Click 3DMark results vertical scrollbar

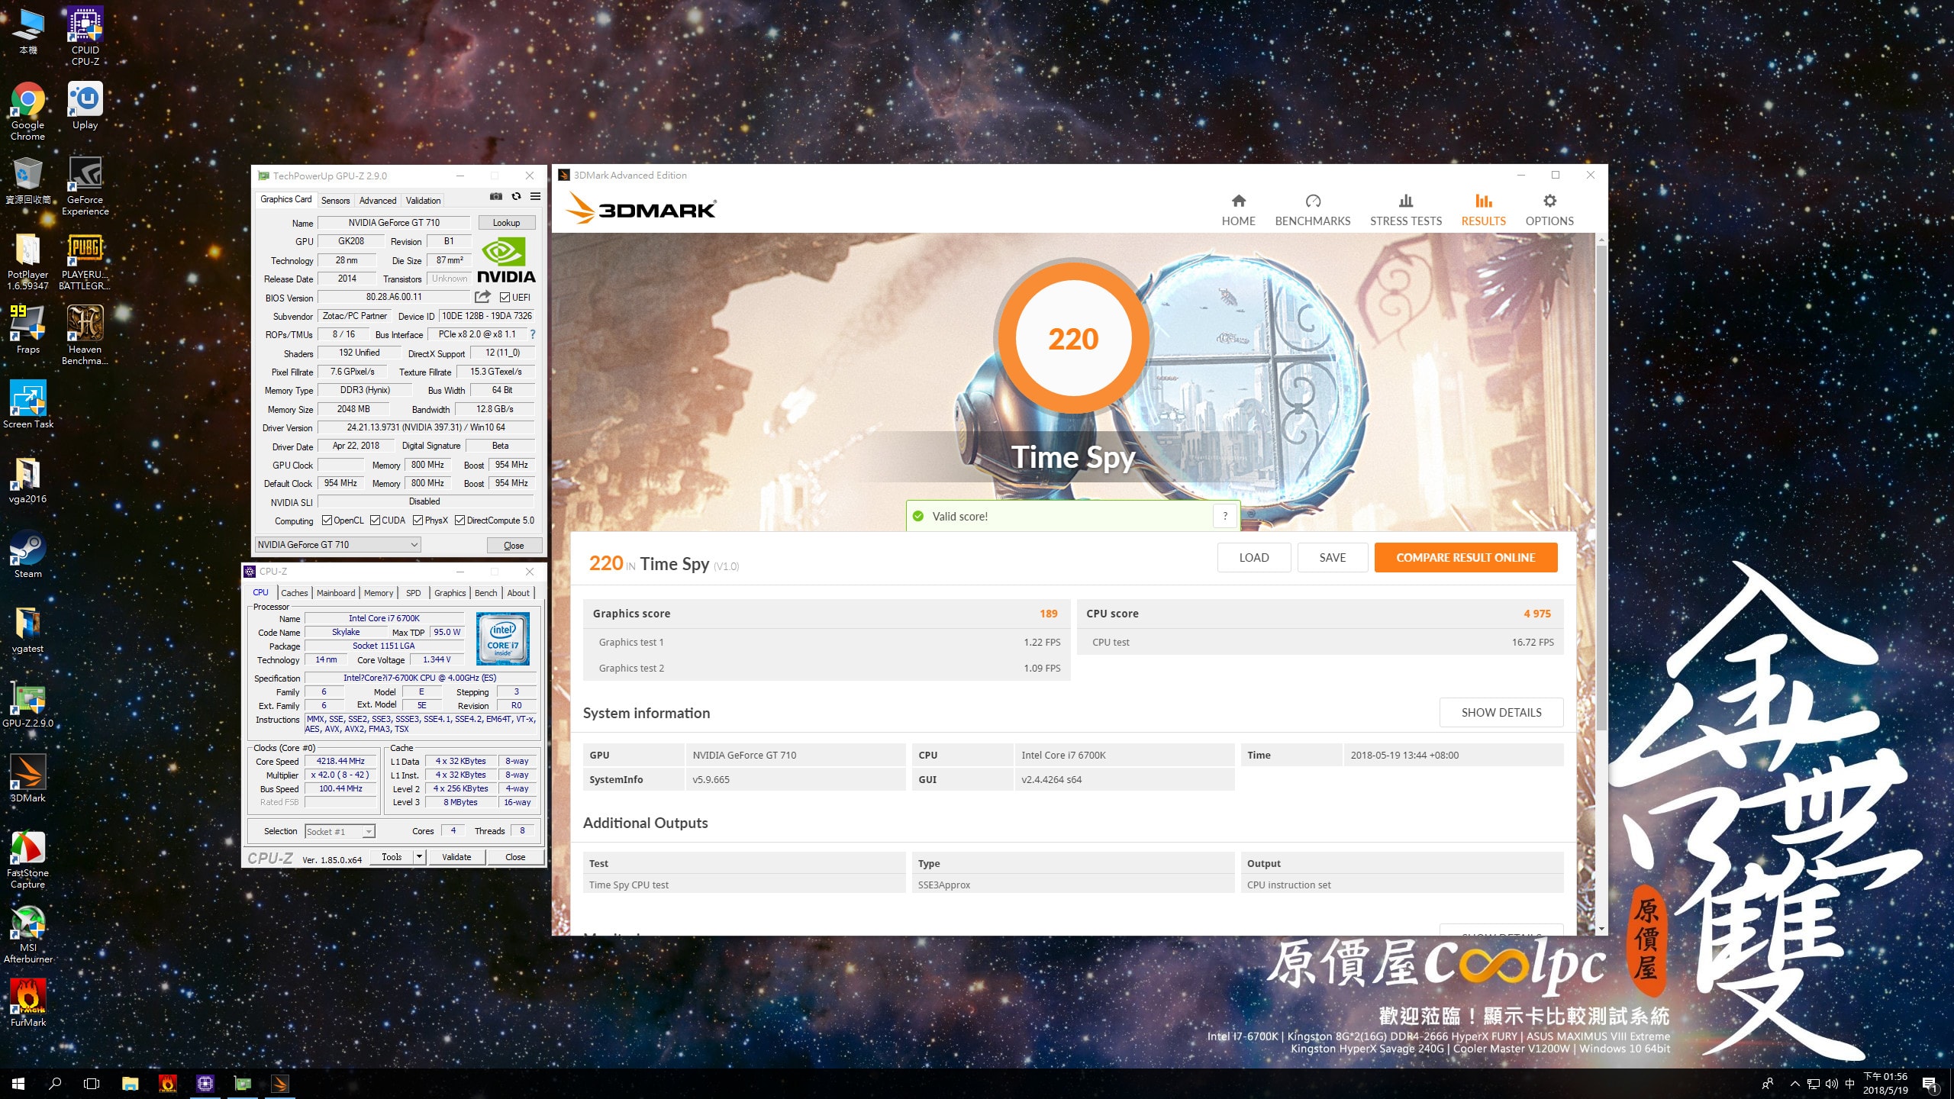click(x=1601, y=488)
